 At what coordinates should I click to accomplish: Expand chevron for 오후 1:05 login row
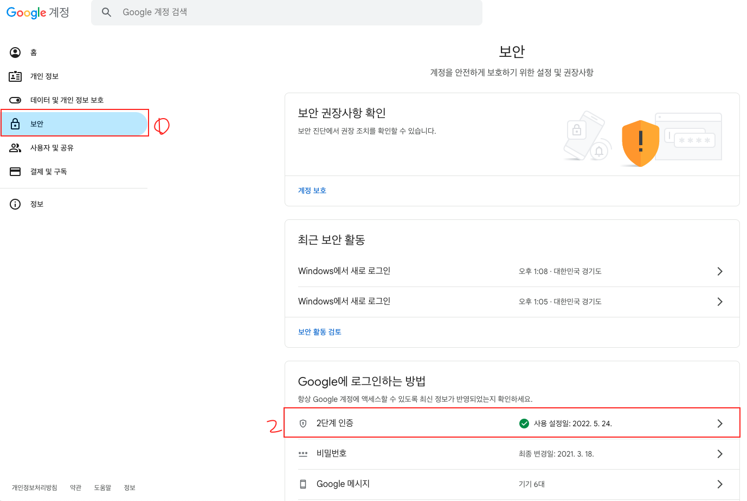point(720,302)
